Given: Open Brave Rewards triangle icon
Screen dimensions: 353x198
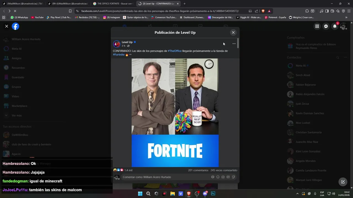Looking at the screenshot, I should click(269, 11).
